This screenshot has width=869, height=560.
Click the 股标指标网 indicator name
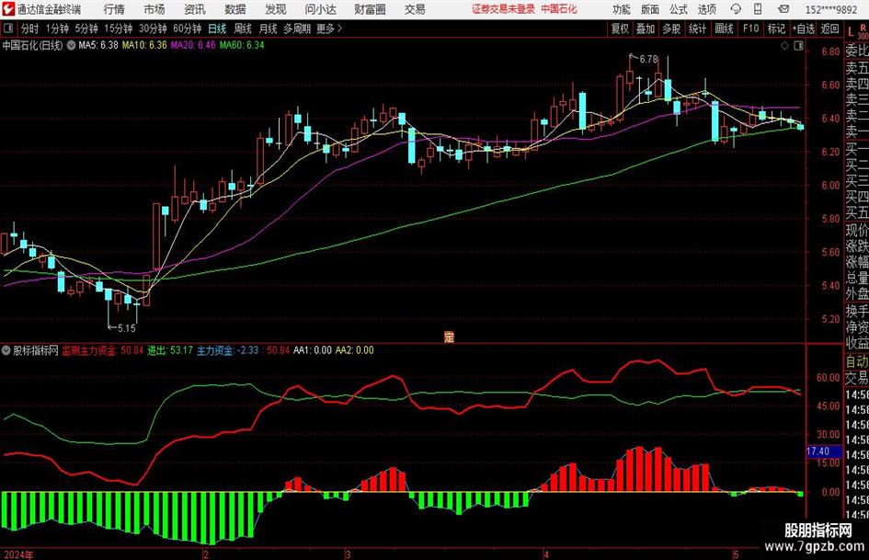[36, 350]
